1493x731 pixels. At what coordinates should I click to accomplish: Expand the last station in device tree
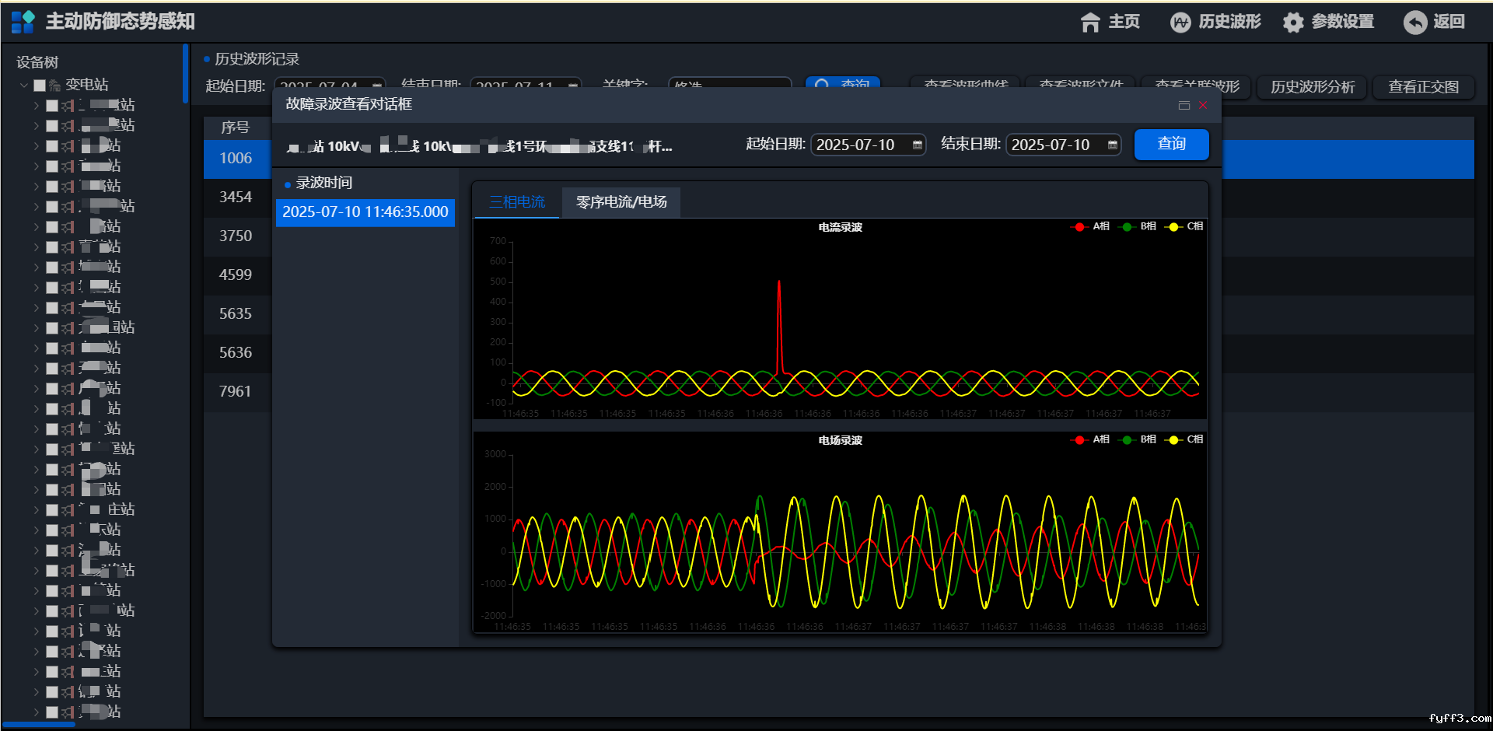(36, 712)
